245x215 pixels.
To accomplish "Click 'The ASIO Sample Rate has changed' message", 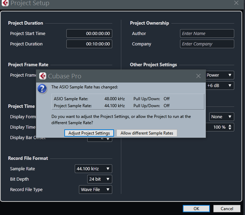I will [85, 87].
